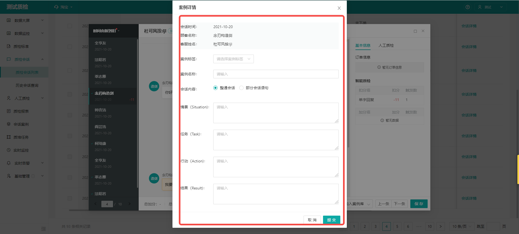Collapse the sidebar with the fold icon
The height and width of the screenshot is (234, 519).
pos(44,229)
